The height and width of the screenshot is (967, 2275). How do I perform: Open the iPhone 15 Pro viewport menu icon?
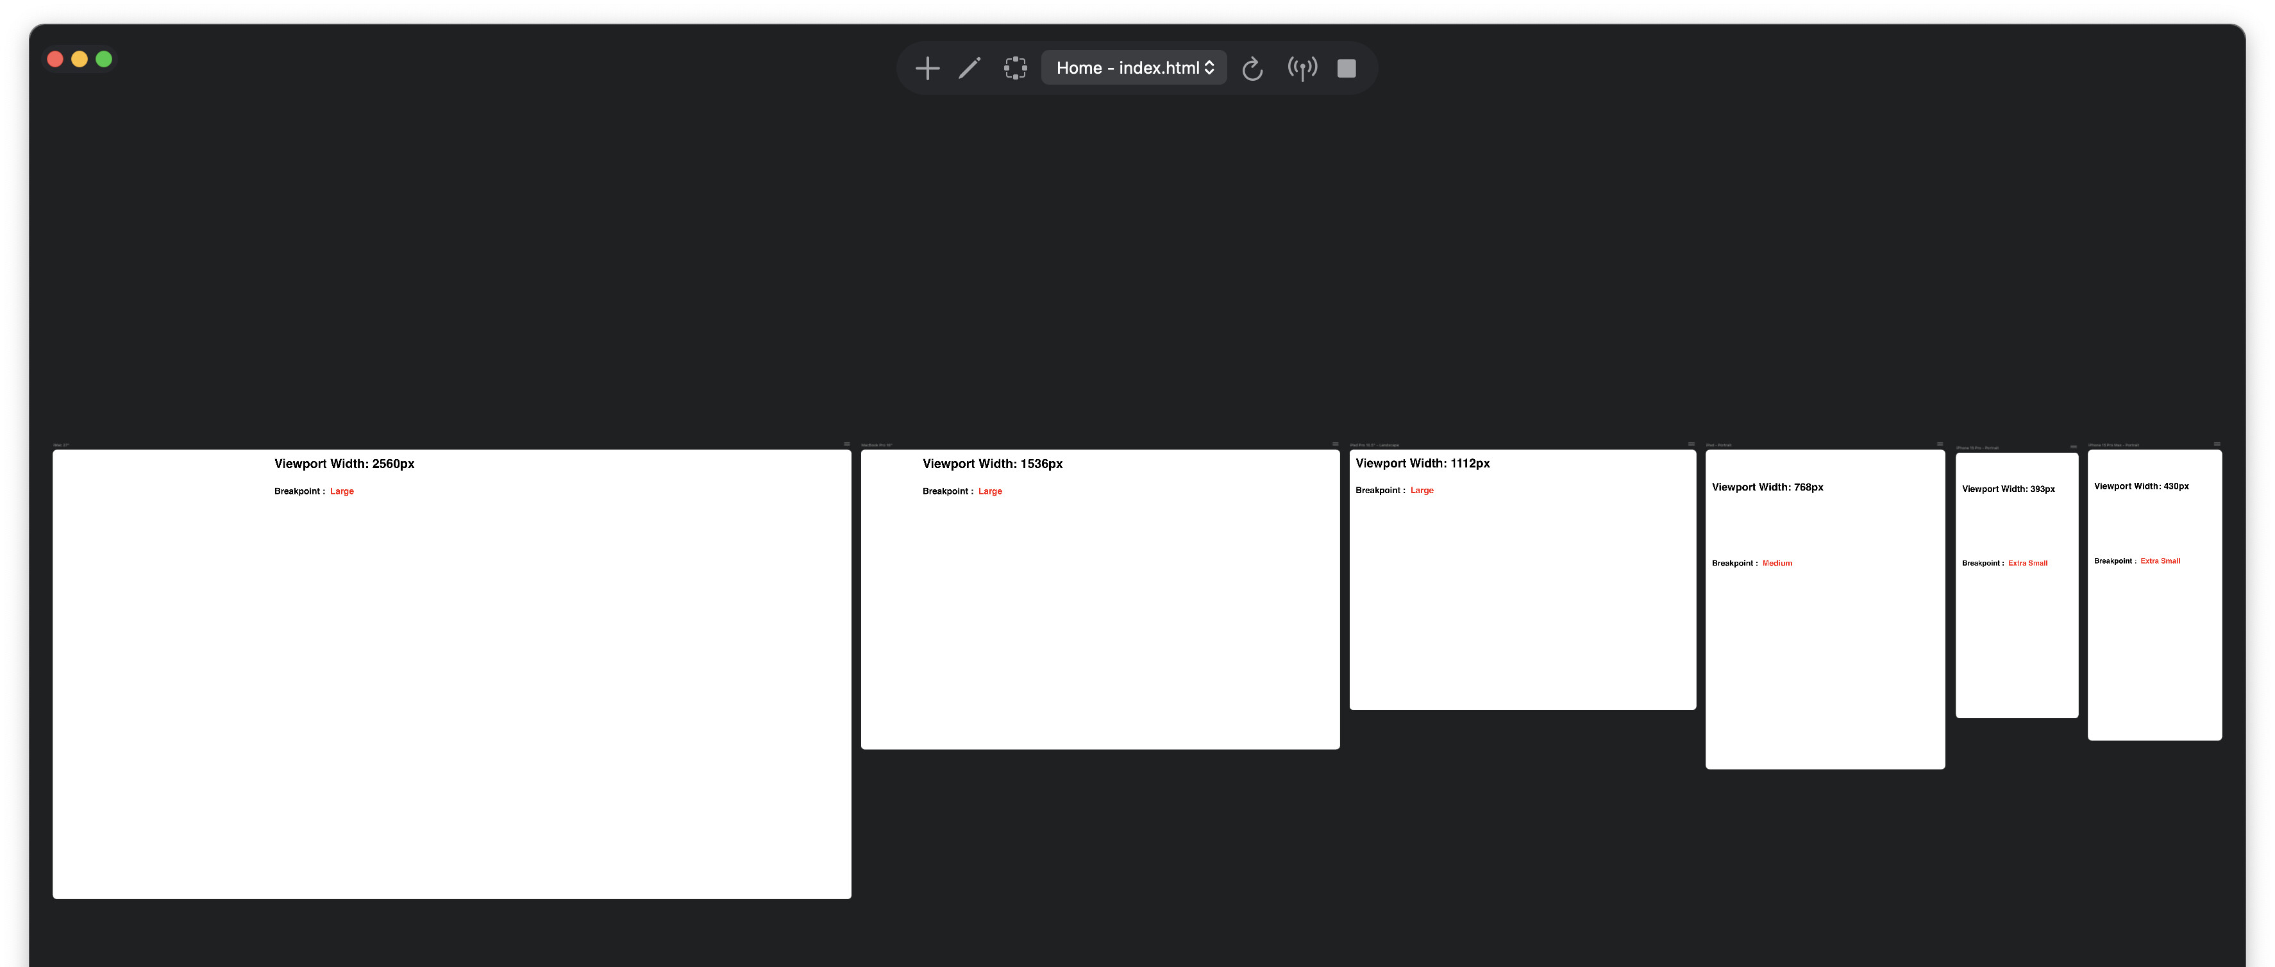[2073, 447]
